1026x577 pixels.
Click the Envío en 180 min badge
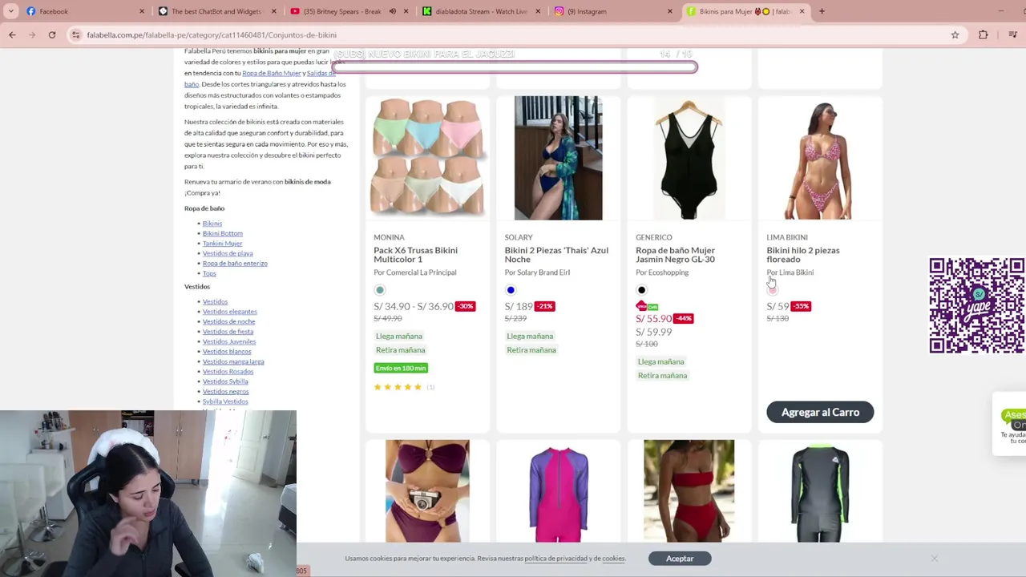(401, 368)
